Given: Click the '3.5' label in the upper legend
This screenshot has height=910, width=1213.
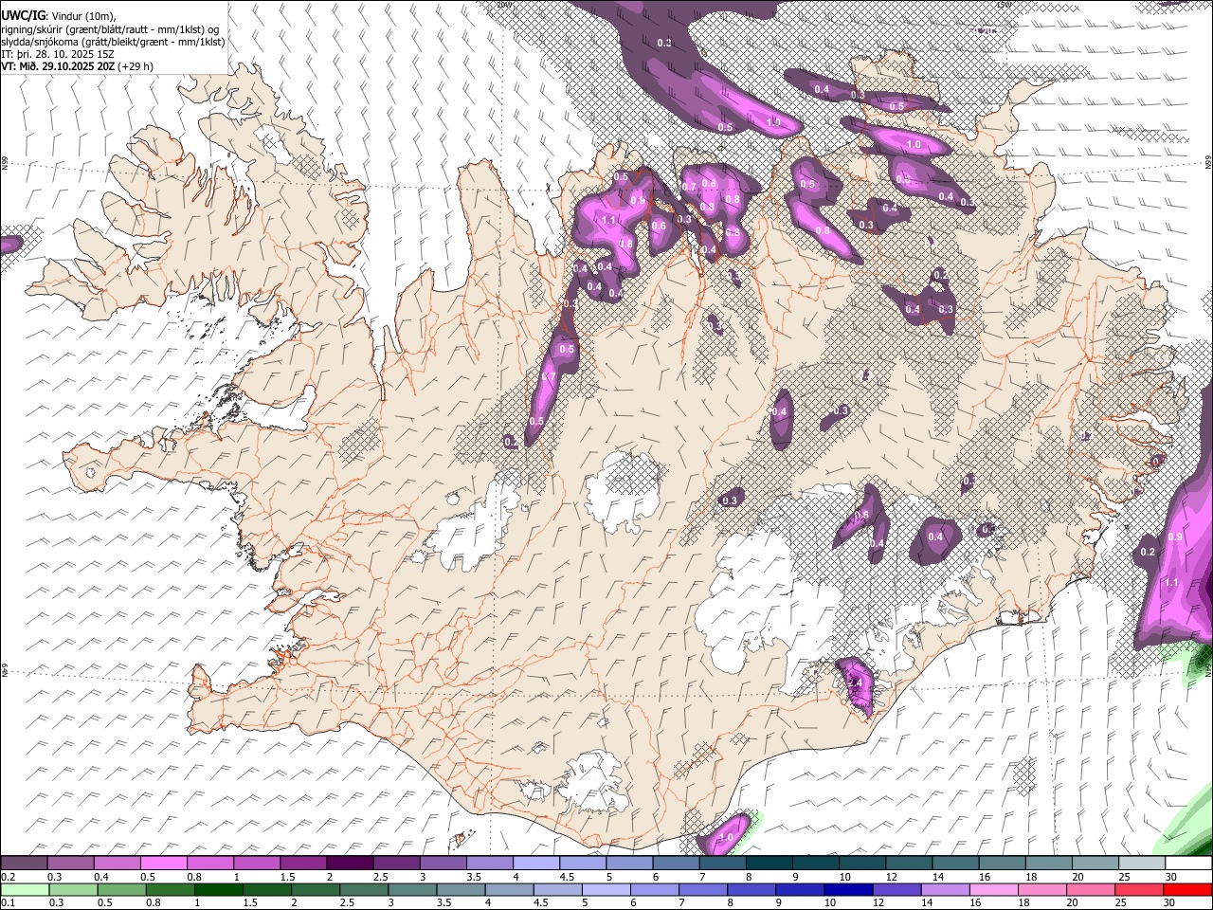Looking at the screenshot, I should pos(473,877).
